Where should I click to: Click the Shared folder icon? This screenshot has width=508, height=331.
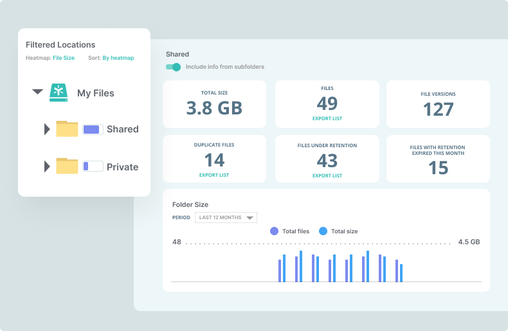tap(67, 129)
